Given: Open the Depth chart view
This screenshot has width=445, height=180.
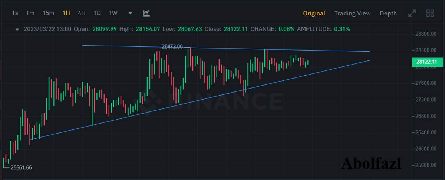Looking at the screenshot, I should [x=388, y=13].
